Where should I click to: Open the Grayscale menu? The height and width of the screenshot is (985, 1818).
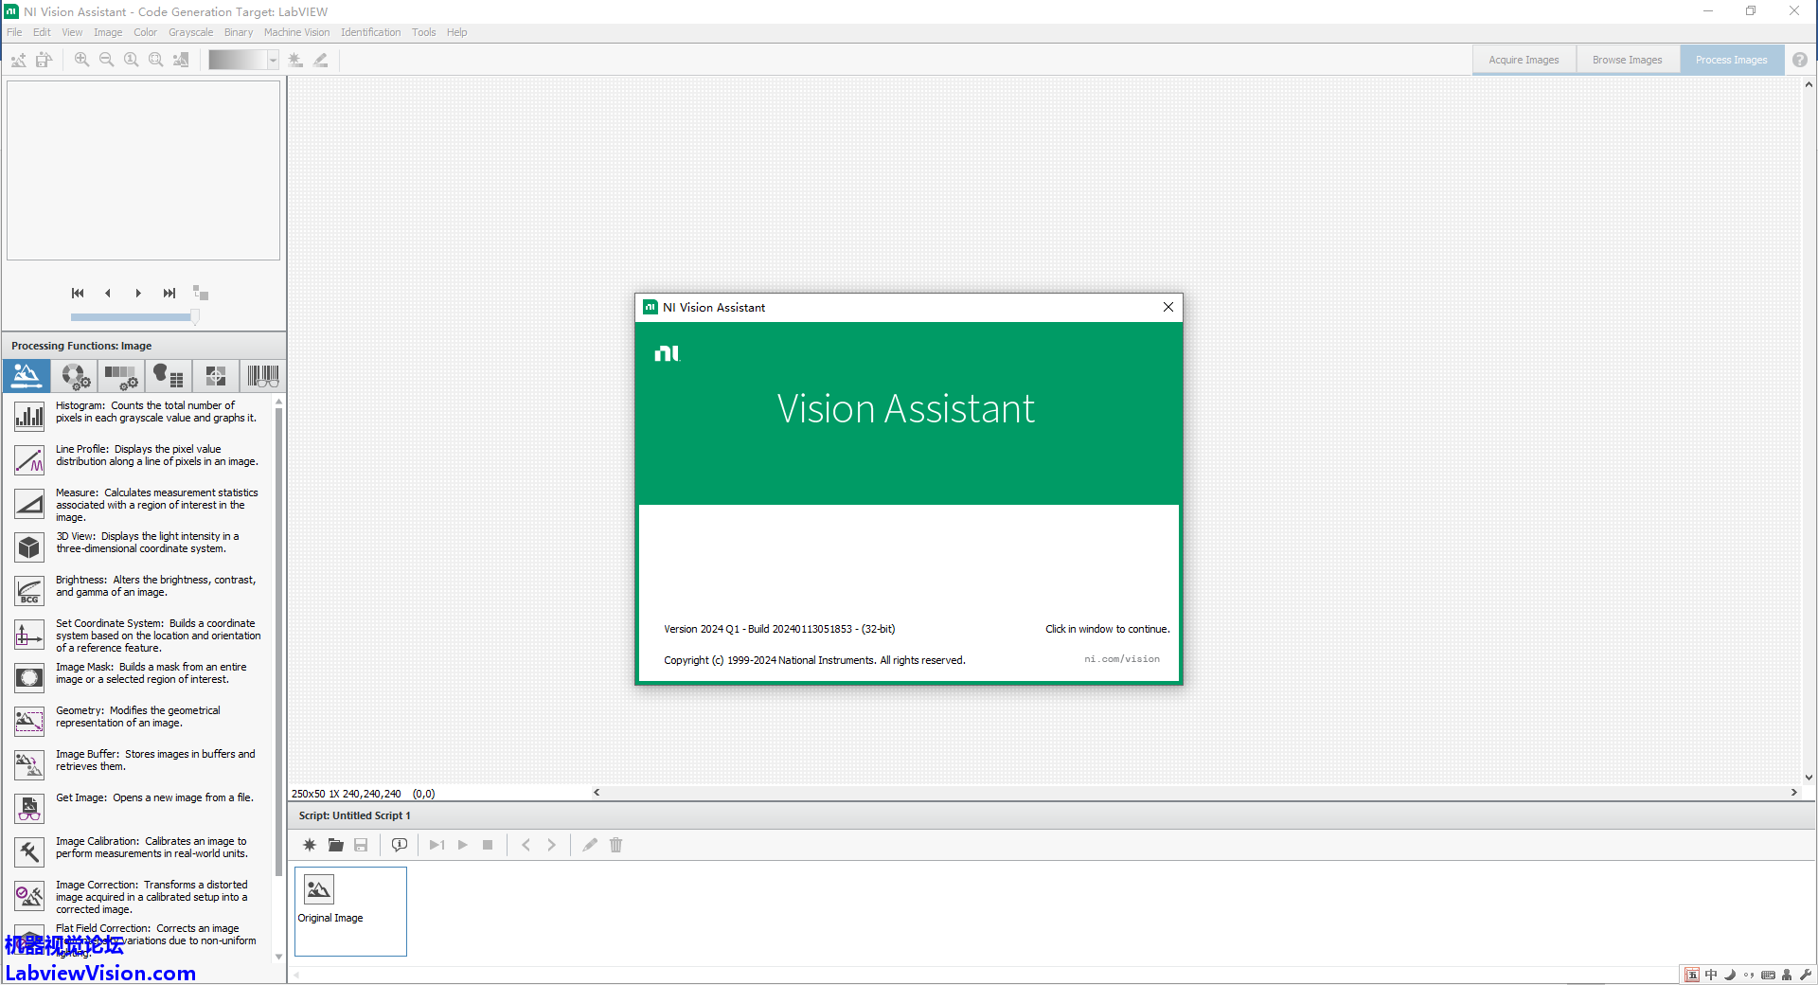[x=190, y=32]
